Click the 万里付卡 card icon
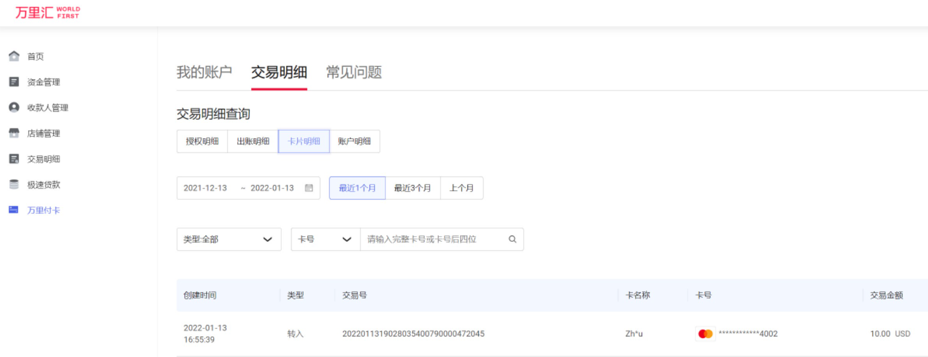 point(14,210)
